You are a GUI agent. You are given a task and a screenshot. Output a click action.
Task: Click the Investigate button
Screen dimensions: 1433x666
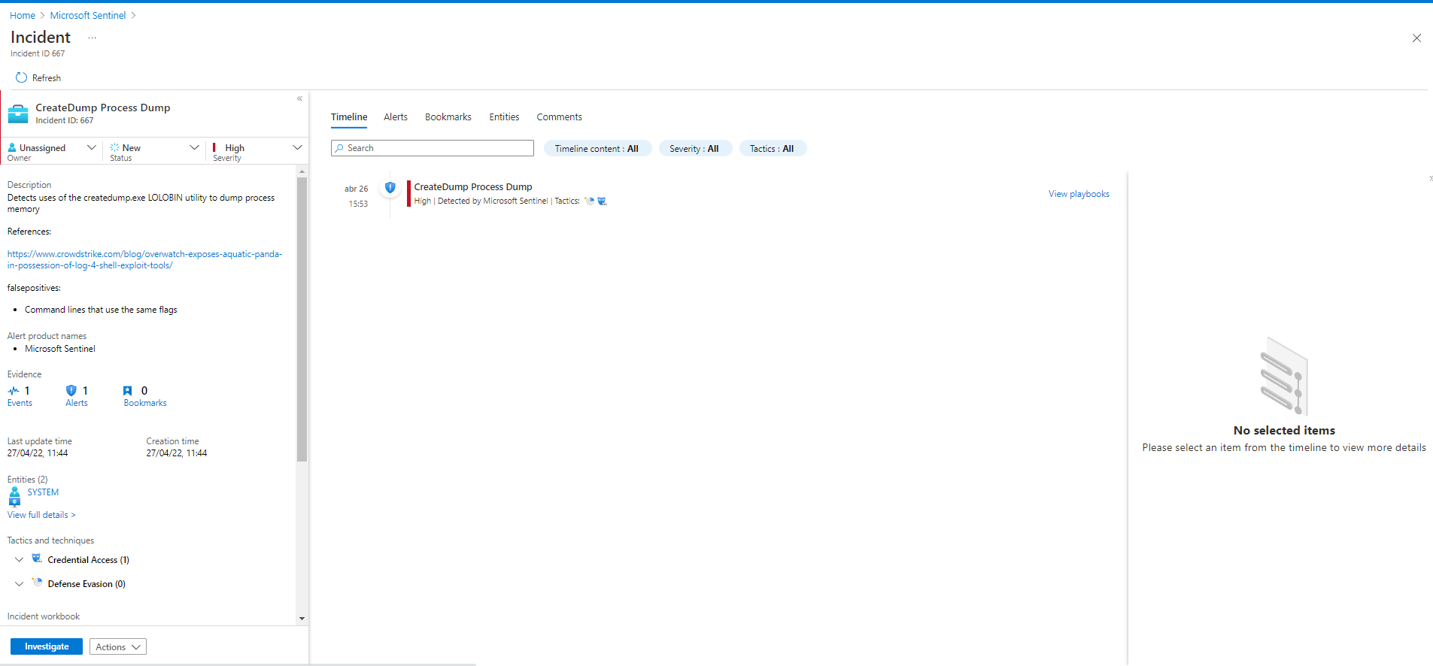click(47, 646)
